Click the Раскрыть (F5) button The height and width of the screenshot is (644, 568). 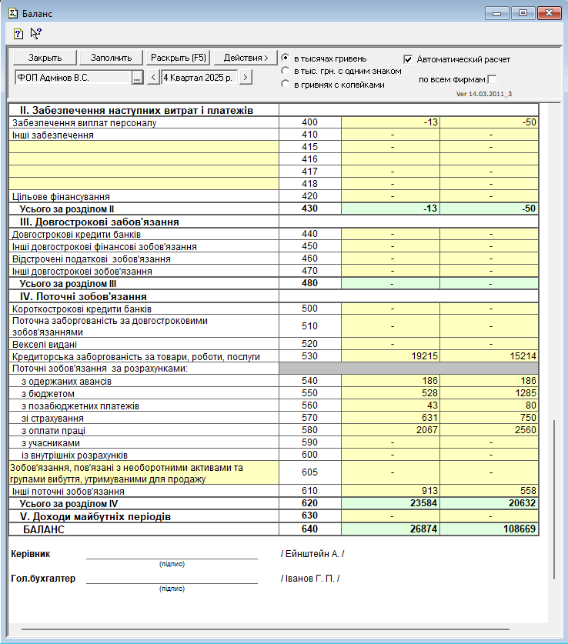pos(179,58)
